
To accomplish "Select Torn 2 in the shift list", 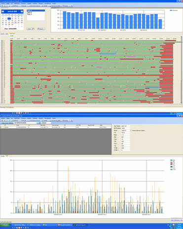I will click(x=36, y=12).
